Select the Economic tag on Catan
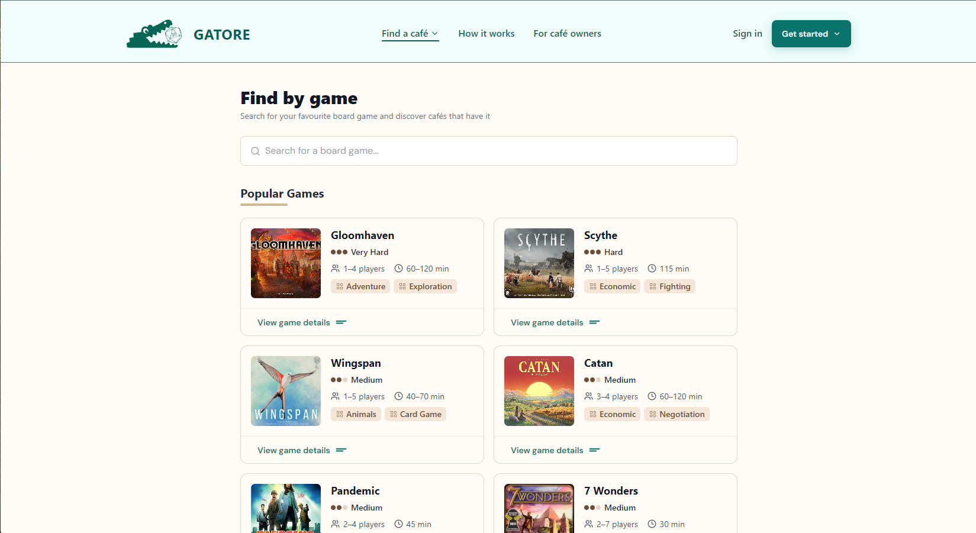Image resolution: width=976 pixels, height=533 pixels. click(x=612, y=414)
